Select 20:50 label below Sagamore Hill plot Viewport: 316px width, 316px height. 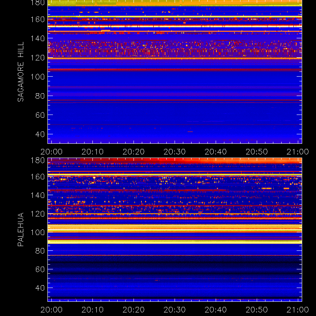pyautogui.click(x=257, y=152)
